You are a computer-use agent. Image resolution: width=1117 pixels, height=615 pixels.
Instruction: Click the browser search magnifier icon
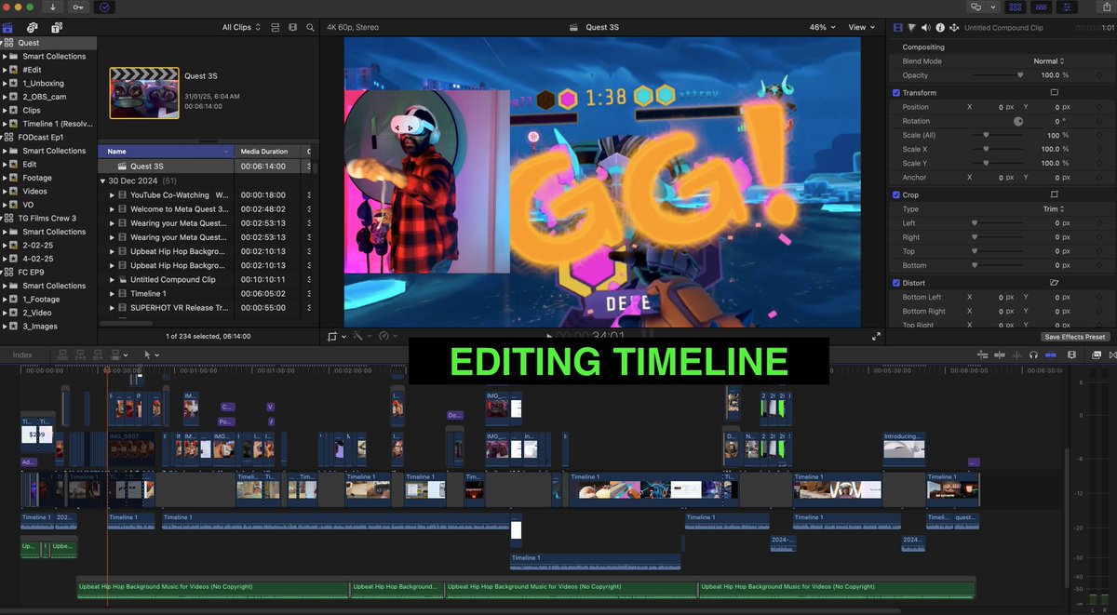311,28
